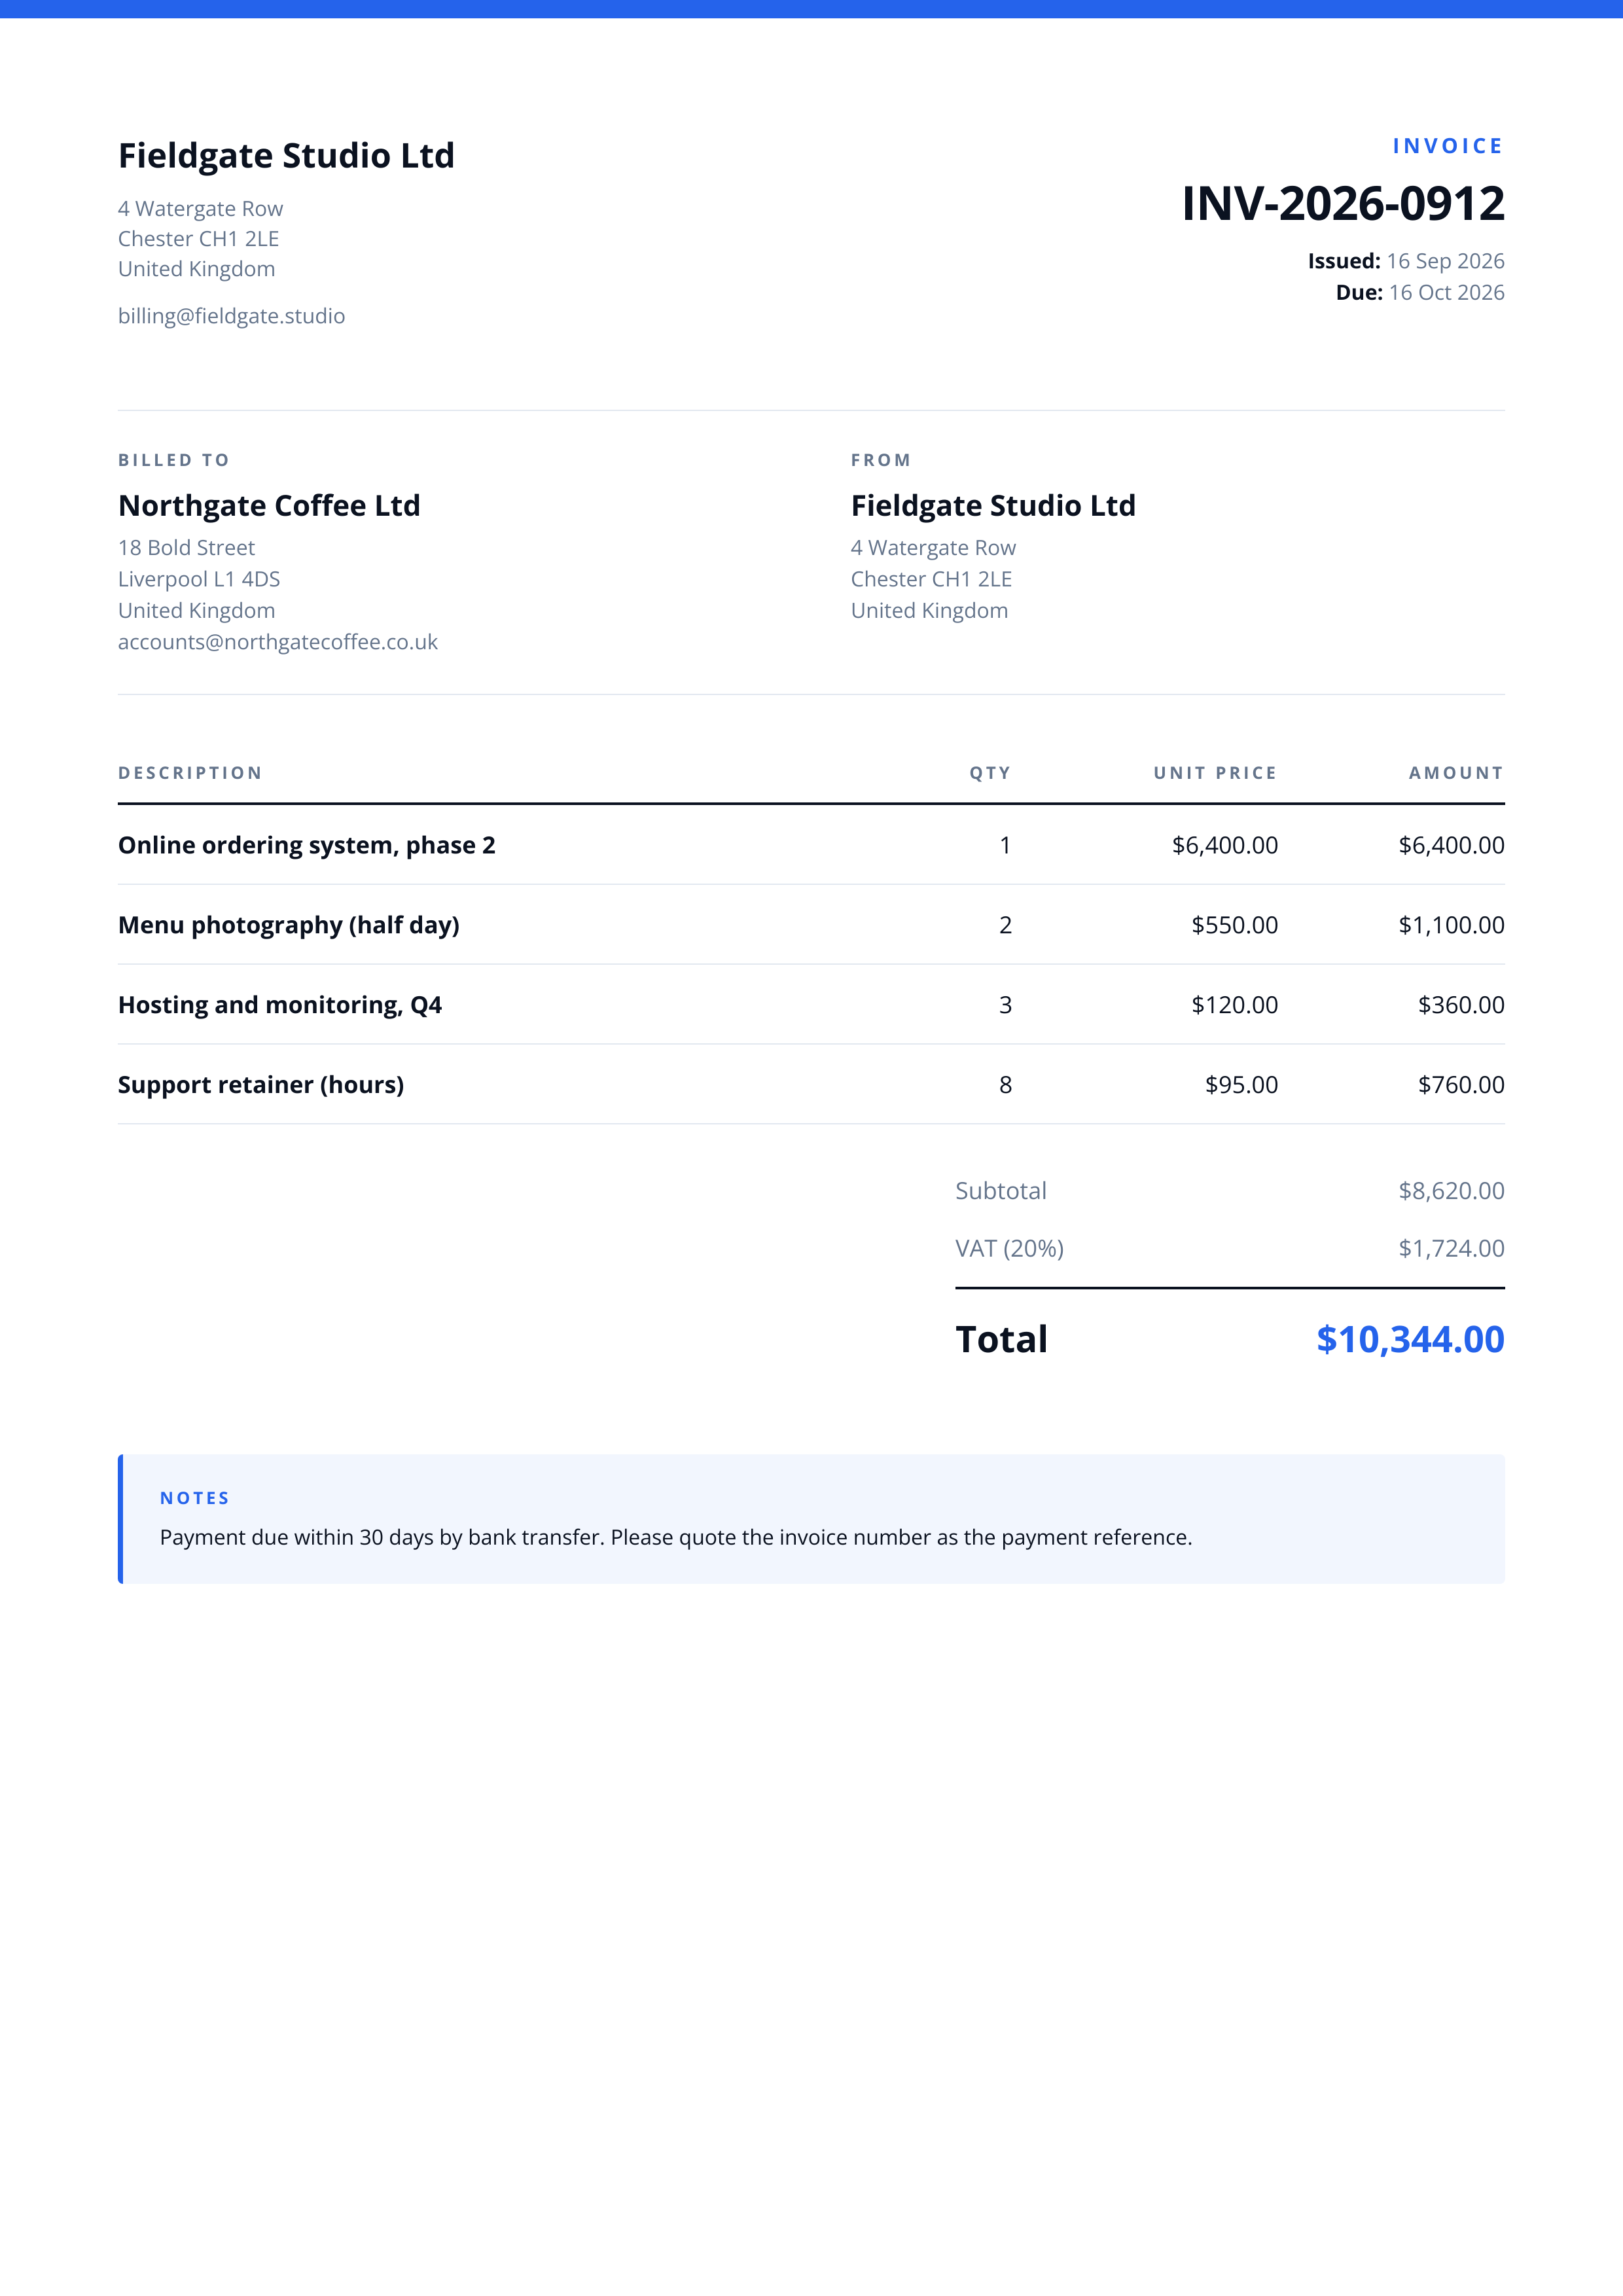This screenshot has height=2296, width=1623.
Task: Click the $1,100.00 amount cell
Action: pyautogui.click(x=1451, y=925)
